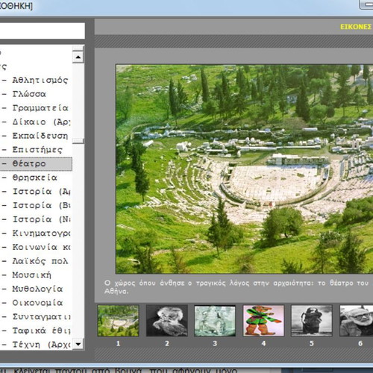This screenshot has width=373, height=373.
Task: Click the list scrollbar up arrow
Action: pos(78,57)
